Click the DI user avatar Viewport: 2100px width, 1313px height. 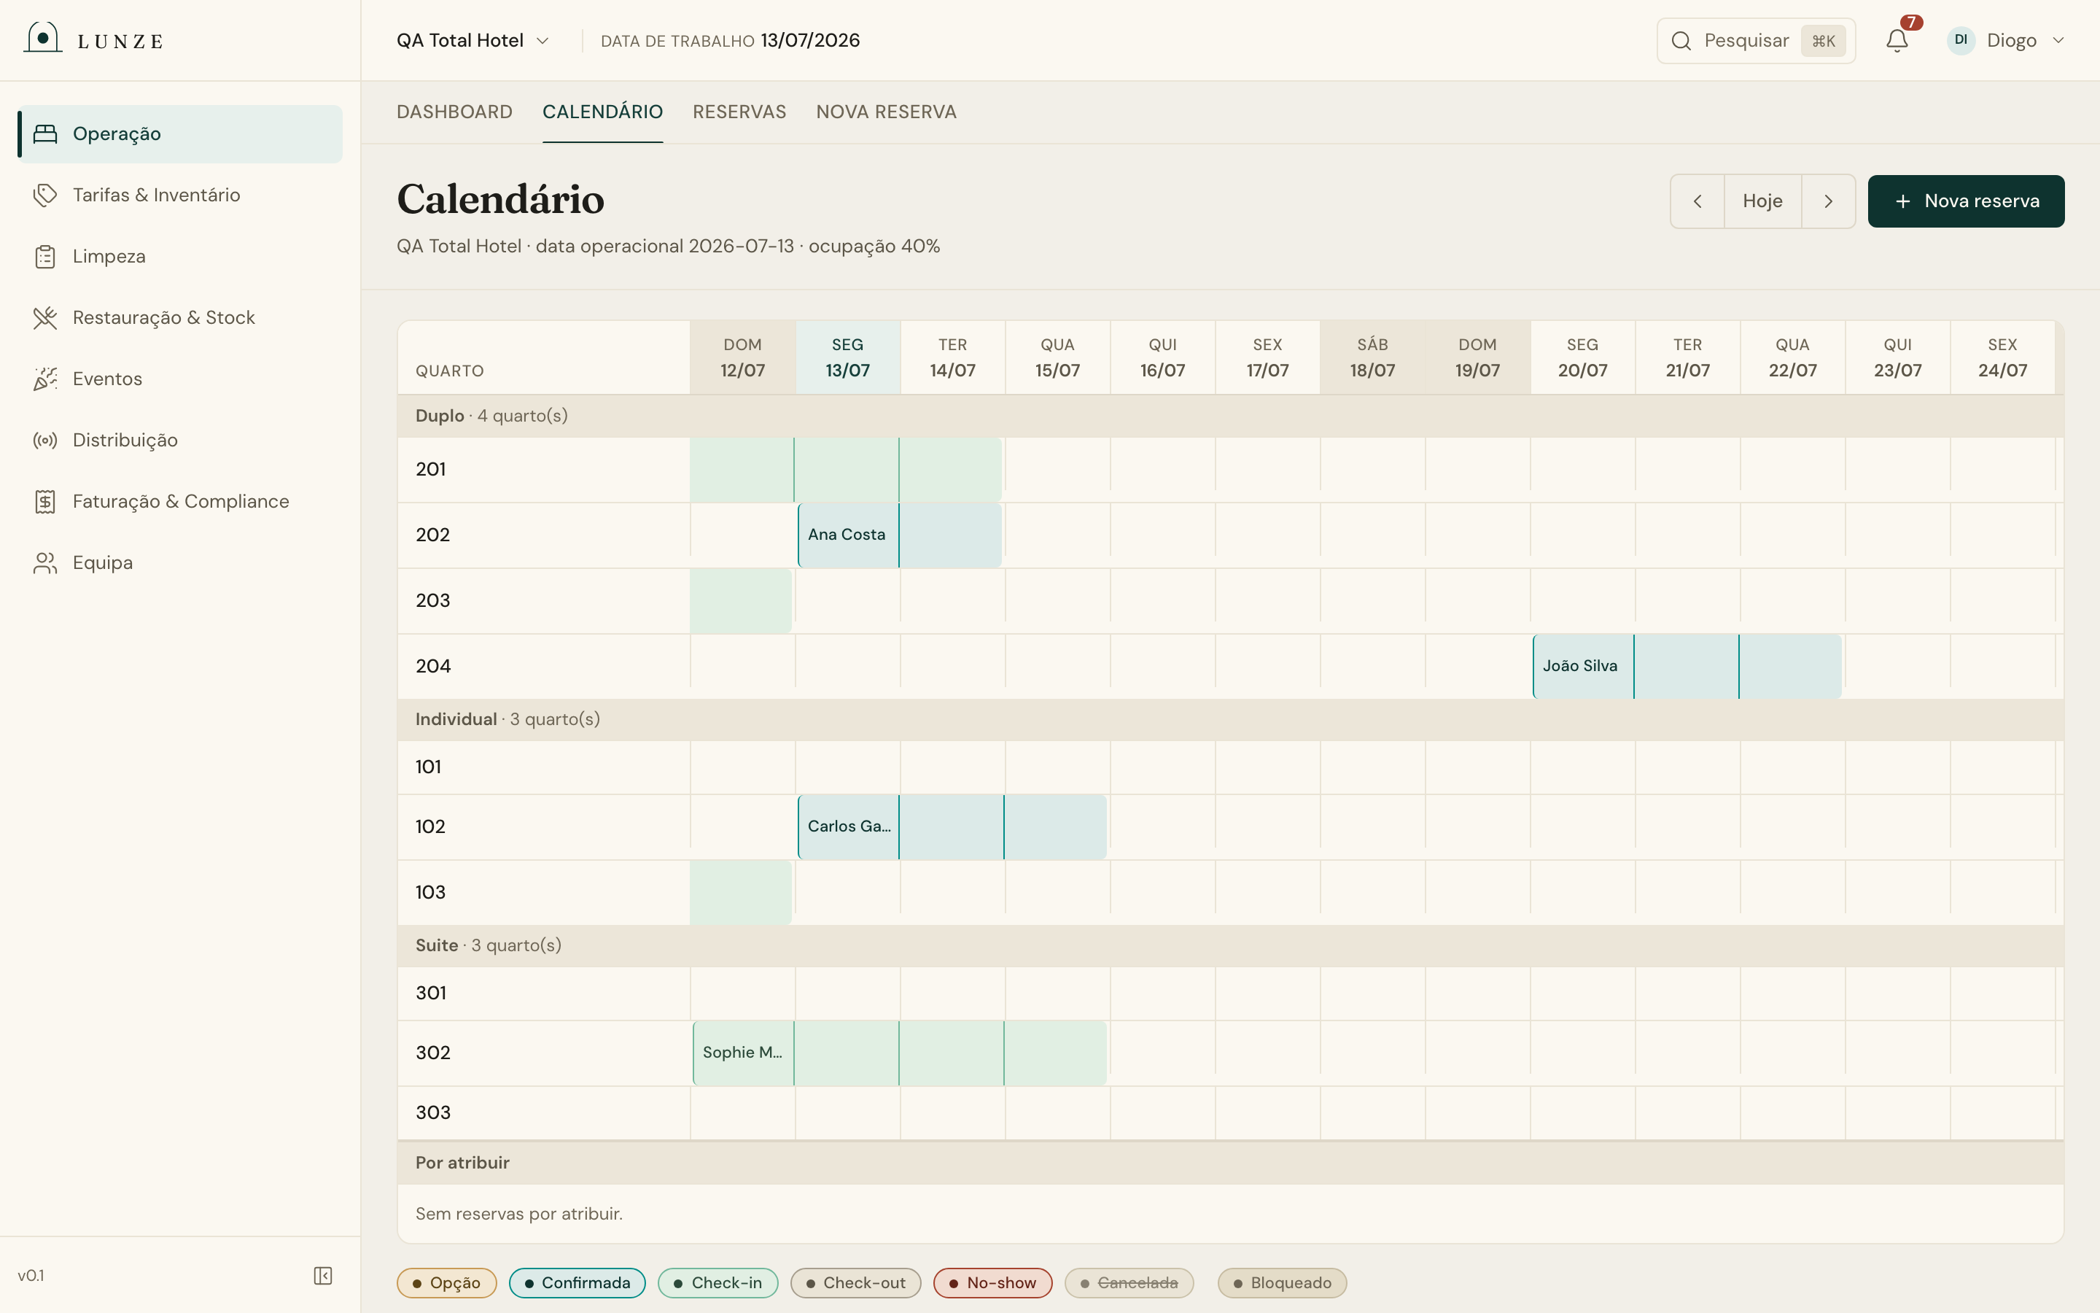pos(1960,40)
